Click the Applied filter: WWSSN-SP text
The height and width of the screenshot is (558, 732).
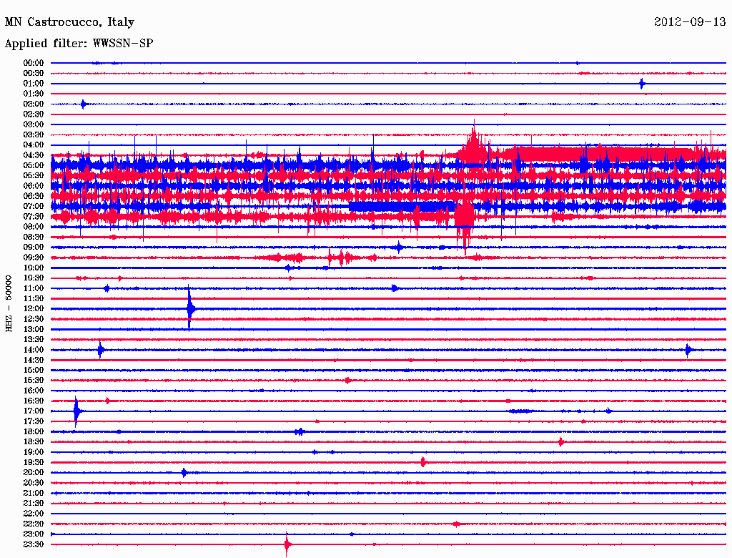(x=79, y=44)
